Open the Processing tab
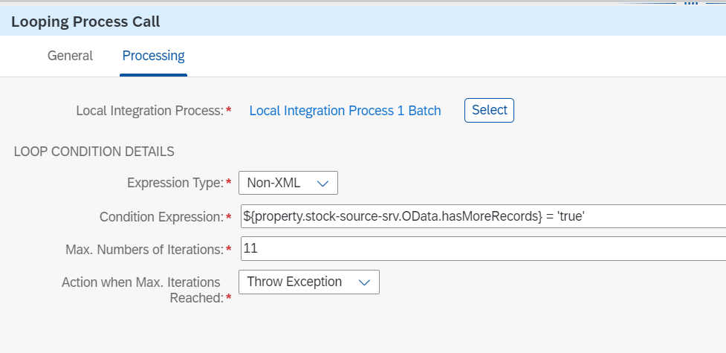 point(154,56)
